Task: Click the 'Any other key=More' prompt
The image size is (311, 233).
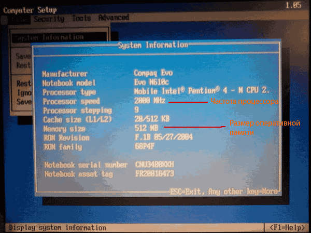Action: tap(243, 191)
